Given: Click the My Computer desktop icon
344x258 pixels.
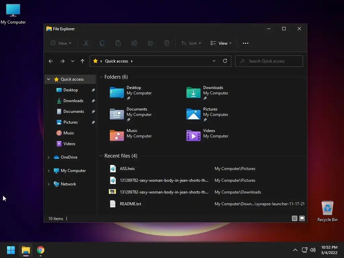Looking at the screenshot, I should coord(13,14).
